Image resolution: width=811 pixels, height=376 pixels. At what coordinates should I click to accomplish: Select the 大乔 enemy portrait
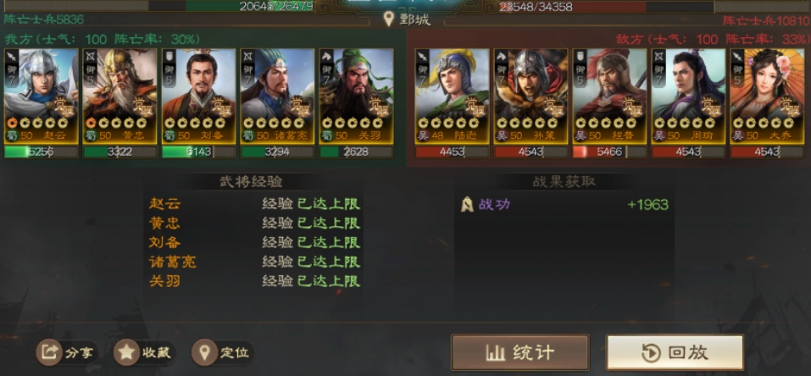coord(767,96)
